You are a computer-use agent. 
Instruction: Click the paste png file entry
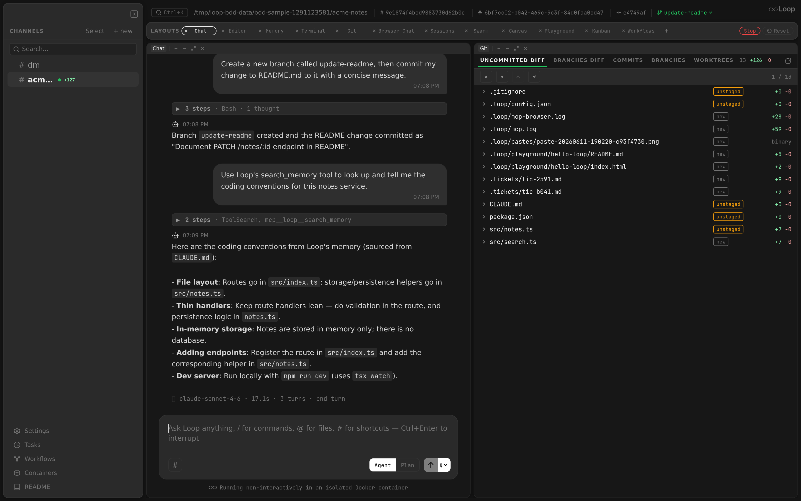point(574,142)
